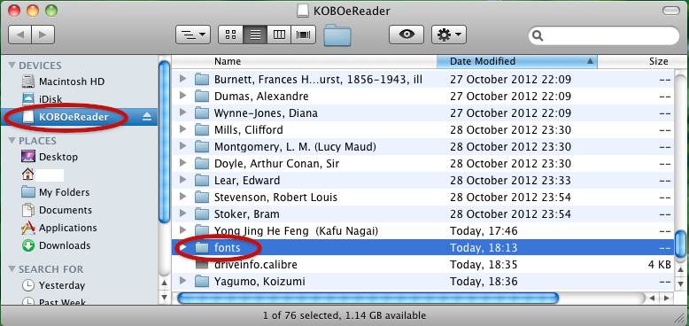This screenshot has height=326, width=689.
Task: Switch to Cover Flow view
Action: (303, 35)
